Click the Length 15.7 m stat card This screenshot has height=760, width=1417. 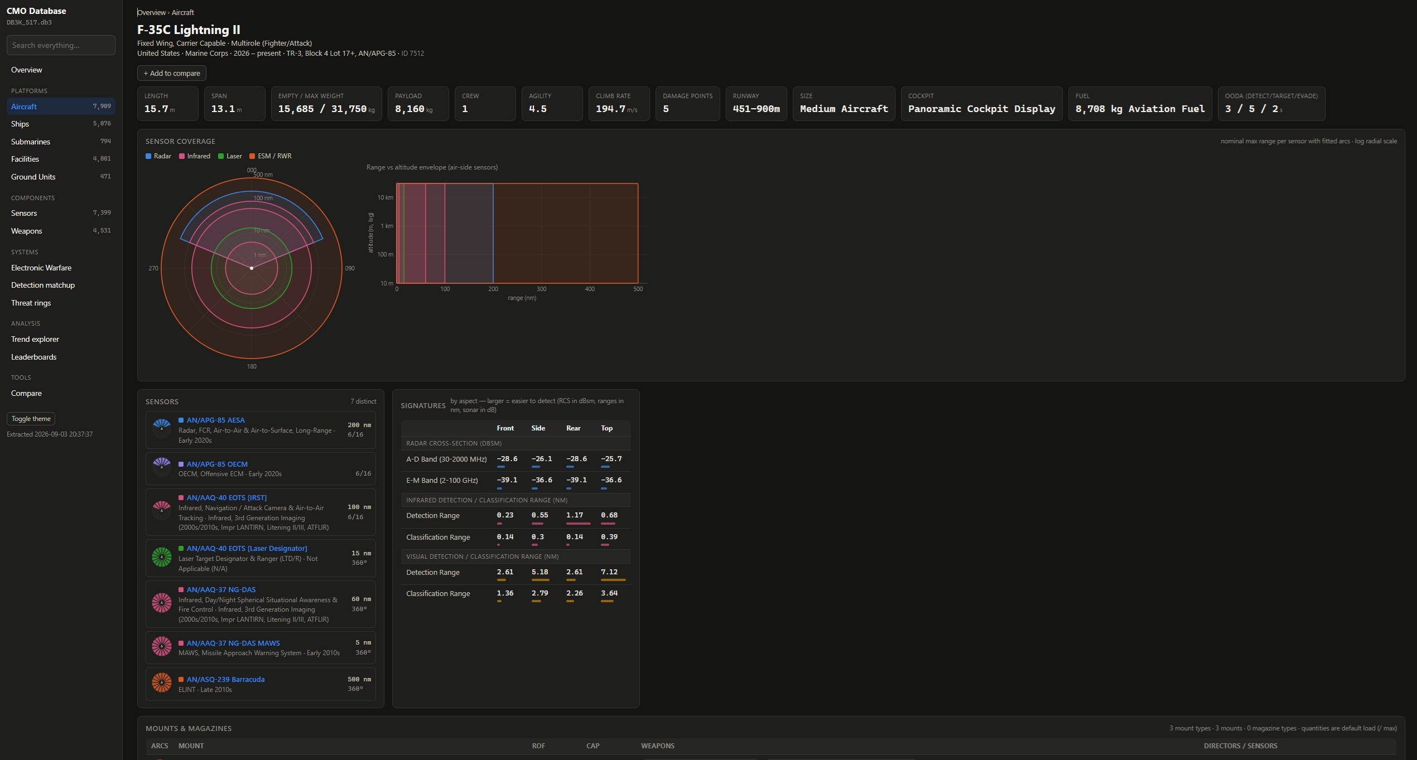(168, 104)
